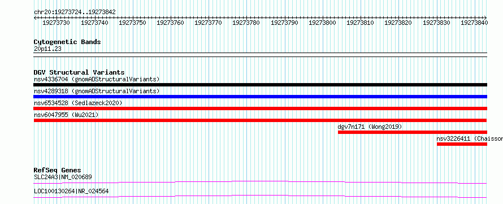Click ruler position 19273730
This screenshot has width=503, height=204.
pyautogui.click(x=57, y=23)
